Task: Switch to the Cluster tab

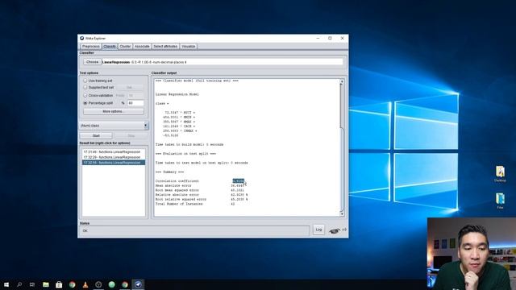Action: pyautogui.click(x=125, y=47)
